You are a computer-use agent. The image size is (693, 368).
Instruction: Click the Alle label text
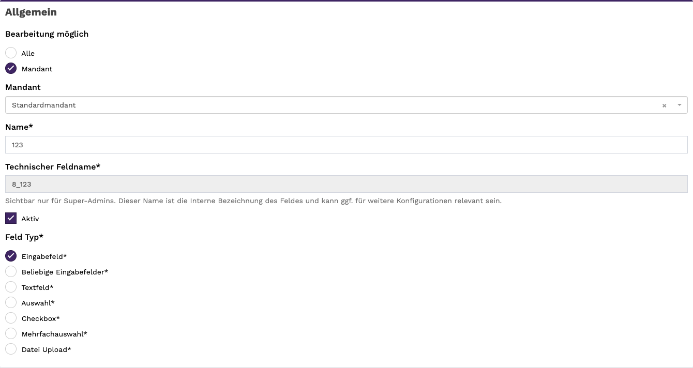pos(28,53)
